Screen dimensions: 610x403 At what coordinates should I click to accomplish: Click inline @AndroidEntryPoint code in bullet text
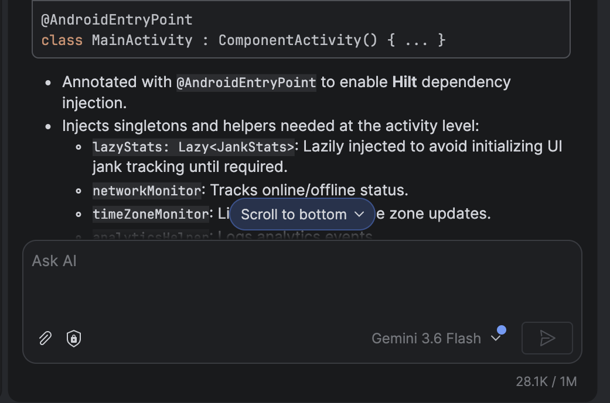(x=246, y=82)
